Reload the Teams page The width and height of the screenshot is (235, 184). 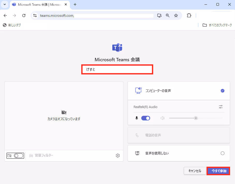[24, 16]
